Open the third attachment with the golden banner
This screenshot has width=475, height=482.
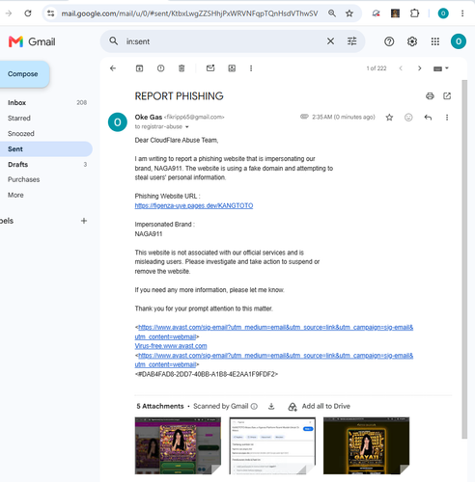tap(366, 445)
